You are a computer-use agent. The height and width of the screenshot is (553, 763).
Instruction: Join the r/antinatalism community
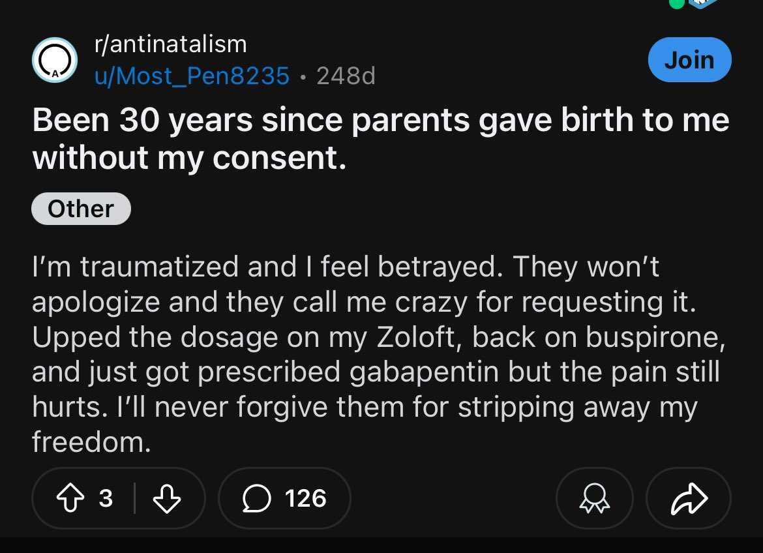[689, 60]
